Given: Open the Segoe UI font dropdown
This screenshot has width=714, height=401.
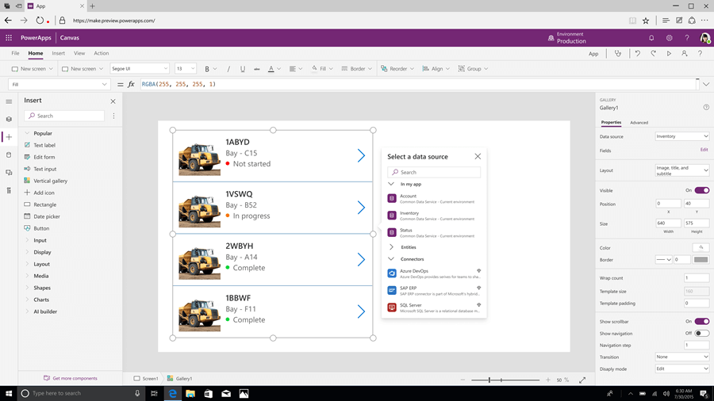Looking at the screenshot, I should click(x=140, y=69).
